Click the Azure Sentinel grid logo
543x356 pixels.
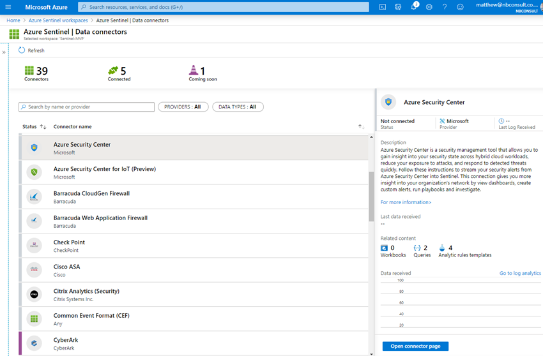14,34
